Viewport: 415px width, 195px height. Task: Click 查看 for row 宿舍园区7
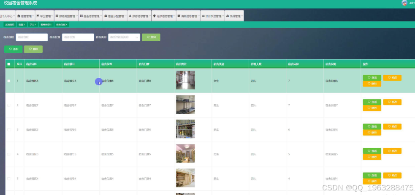[x=372, y=102]
